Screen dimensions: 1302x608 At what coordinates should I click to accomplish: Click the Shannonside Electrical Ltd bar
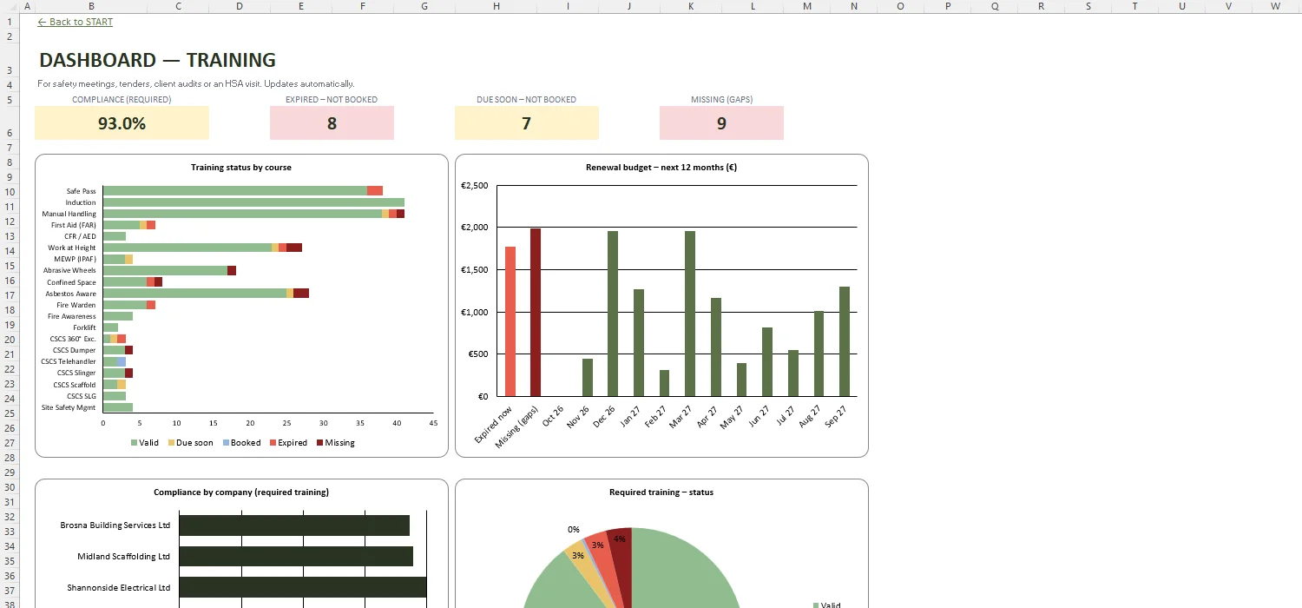click(303, 587)
